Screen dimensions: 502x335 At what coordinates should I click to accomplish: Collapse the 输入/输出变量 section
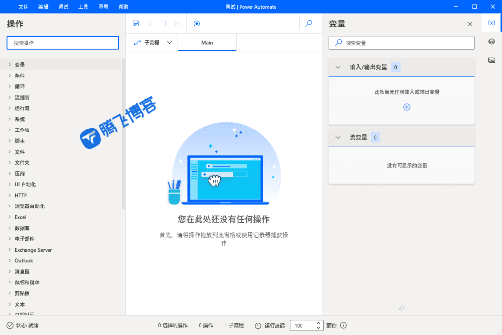(338, 66)
